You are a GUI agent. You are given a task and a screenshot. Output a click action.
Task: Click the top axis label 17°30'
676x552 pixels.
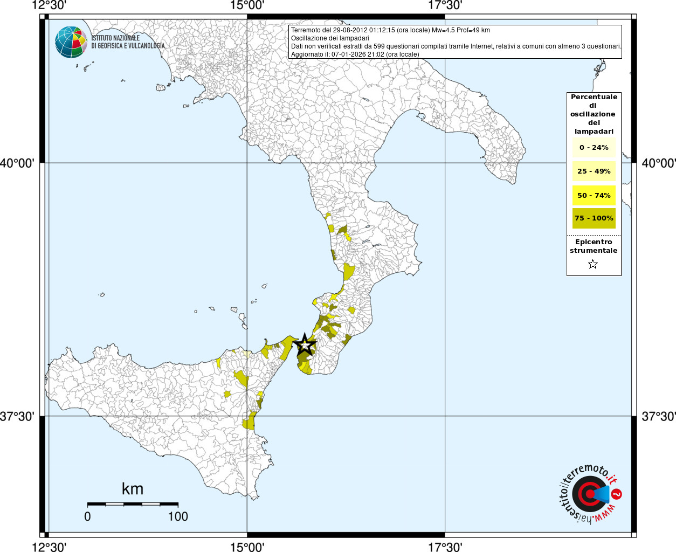(x=445, y=5)
